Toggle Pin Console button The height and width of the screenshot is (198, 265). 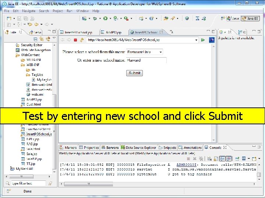pos(237,159)
